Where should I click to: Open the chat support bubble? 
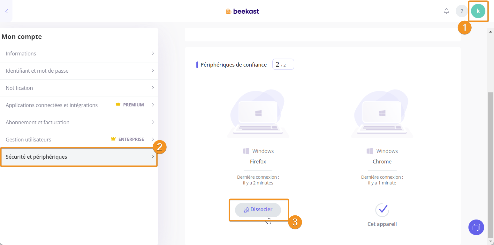coord(476,227)
